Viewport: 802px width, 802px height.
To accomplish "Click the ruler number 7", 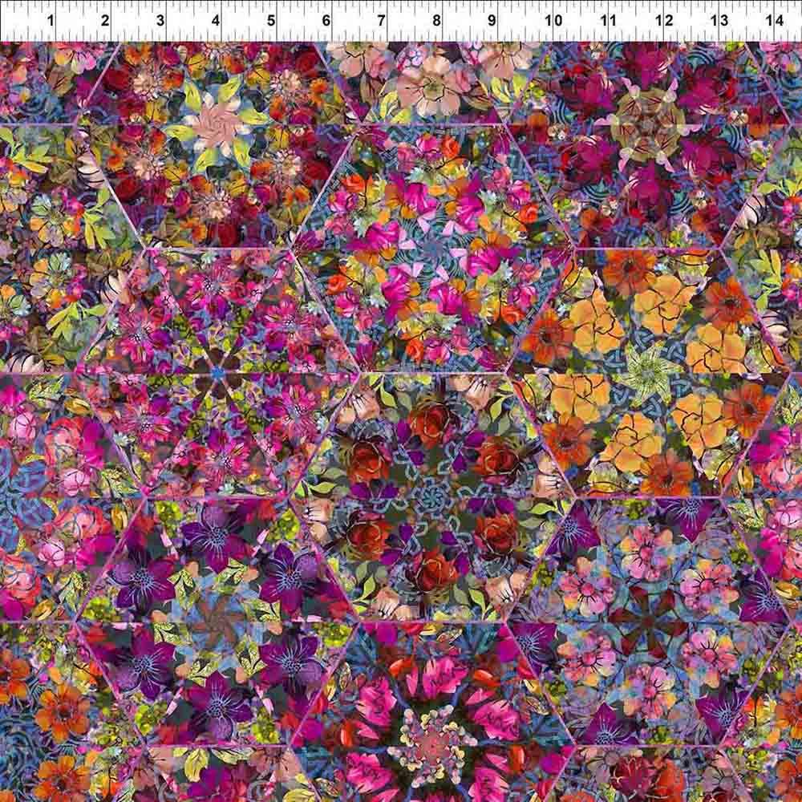I will tap(381, 21).
